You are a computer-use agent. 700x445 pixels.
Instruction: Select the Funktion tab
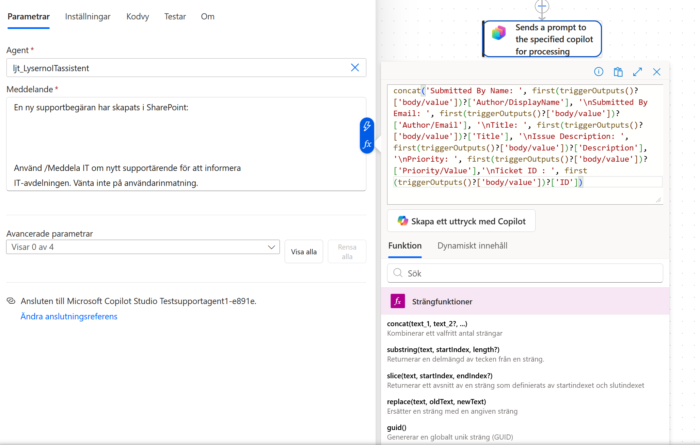point(405,245)
